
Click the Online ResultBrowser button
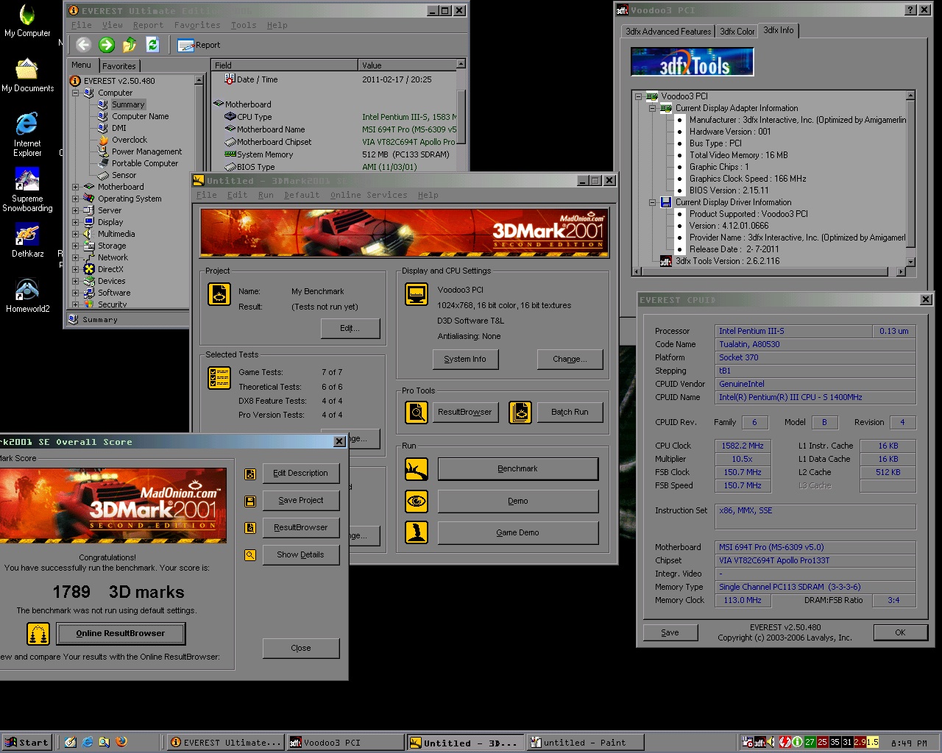(121, 633)
